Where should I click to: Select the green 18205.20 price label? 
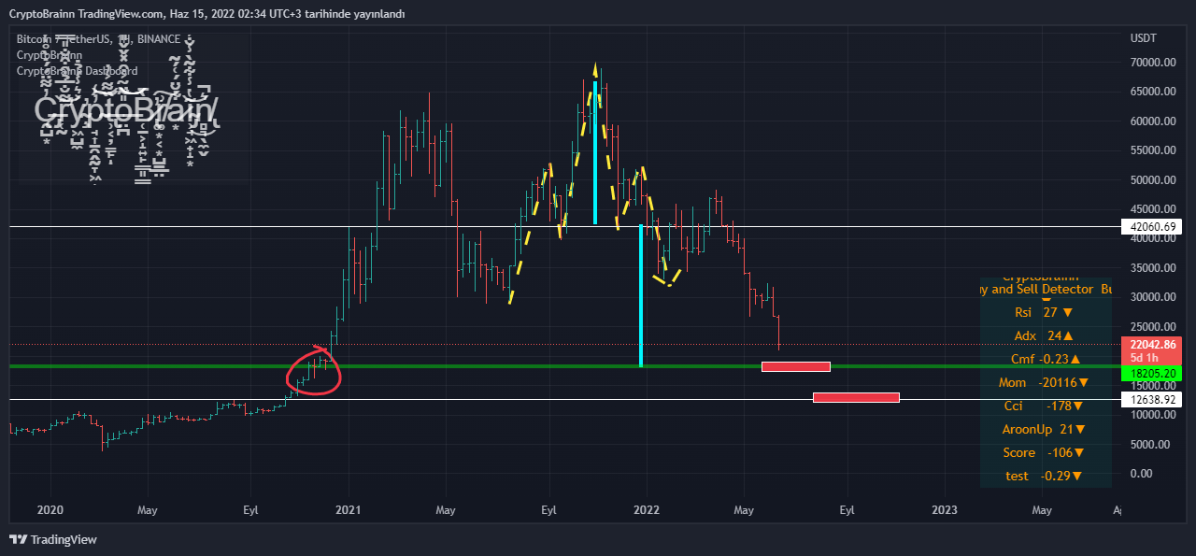tap(1154, 373)
